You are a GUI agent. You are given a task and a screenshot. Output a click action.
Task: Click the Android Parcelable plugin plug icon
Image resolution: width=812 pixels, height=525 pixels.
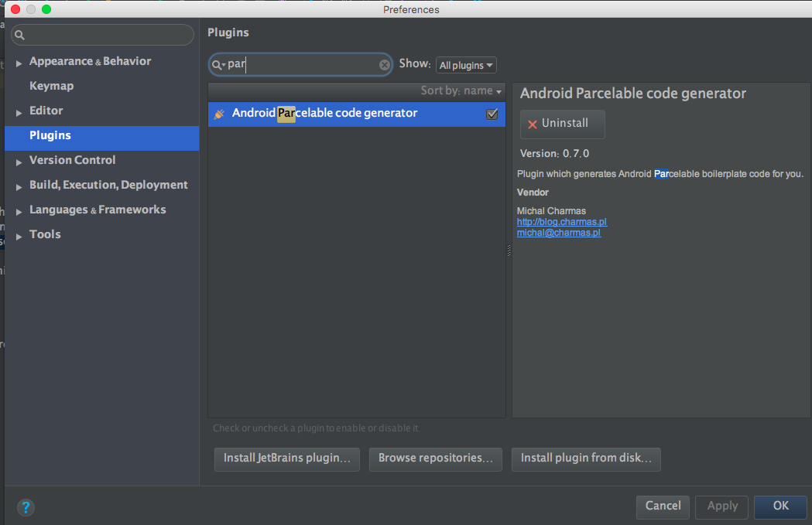point(219,114)
